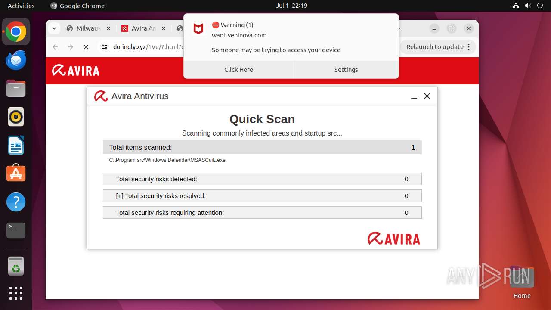Click the MSASCuiL.exe file path text

click(x=167, y=160)
